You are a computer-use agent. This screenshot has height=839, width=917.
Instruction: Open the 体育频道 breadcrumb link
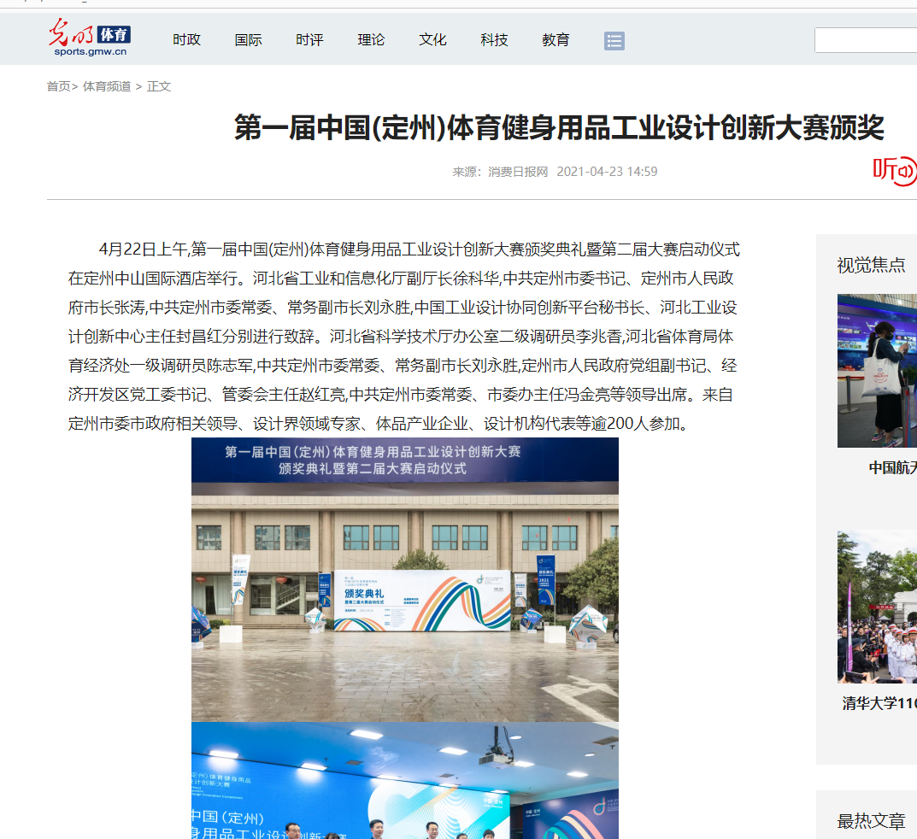(107, 86)
